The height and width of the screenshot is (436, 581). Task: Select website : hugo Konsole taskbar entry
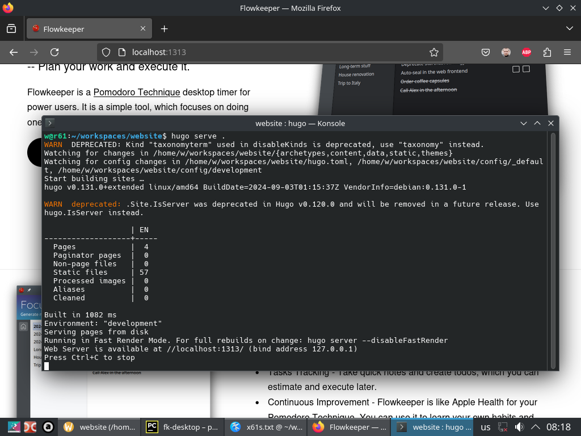tap(433, 427)
